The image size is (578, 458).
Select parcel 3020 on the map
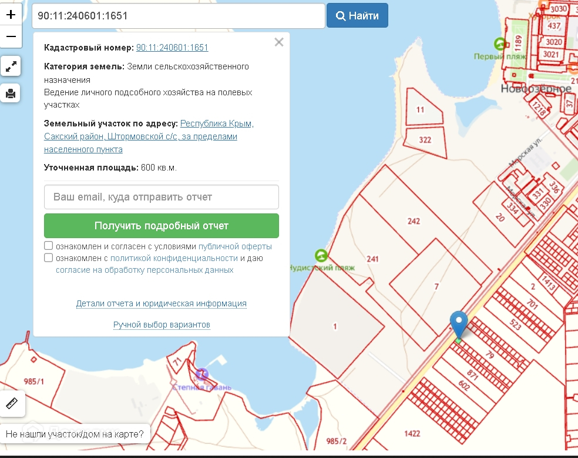pos(554,42)
